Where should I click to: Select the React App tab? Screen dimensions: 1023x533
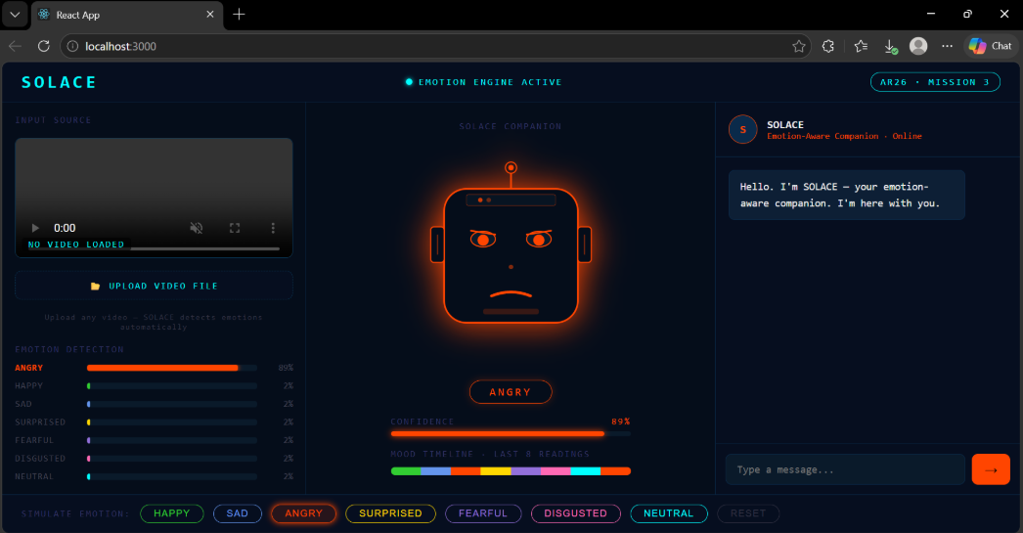tap(126, 15)
